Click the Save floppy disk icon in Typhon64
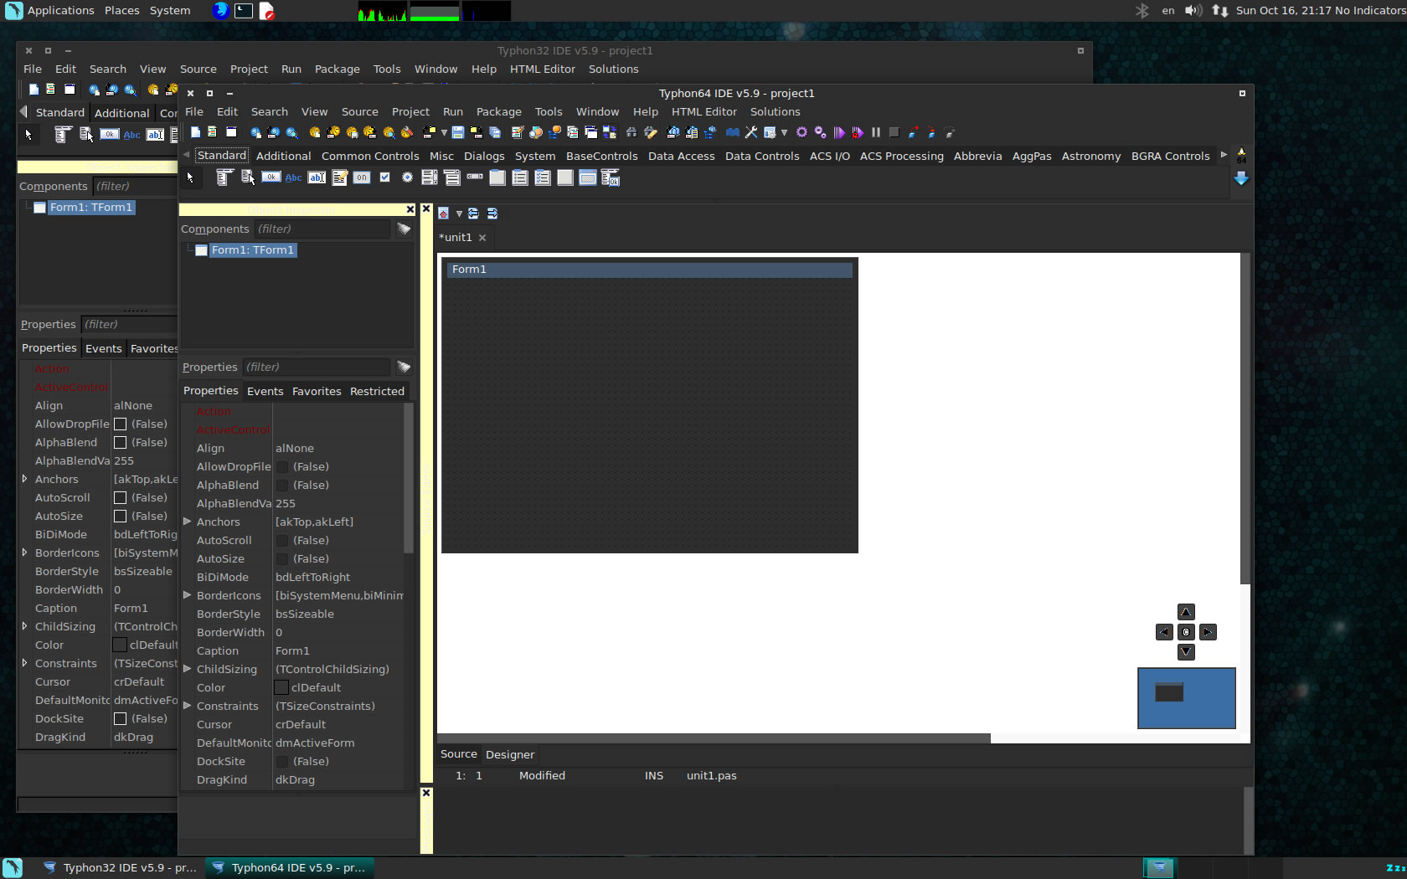1407x879 pixels. point(458,132)
